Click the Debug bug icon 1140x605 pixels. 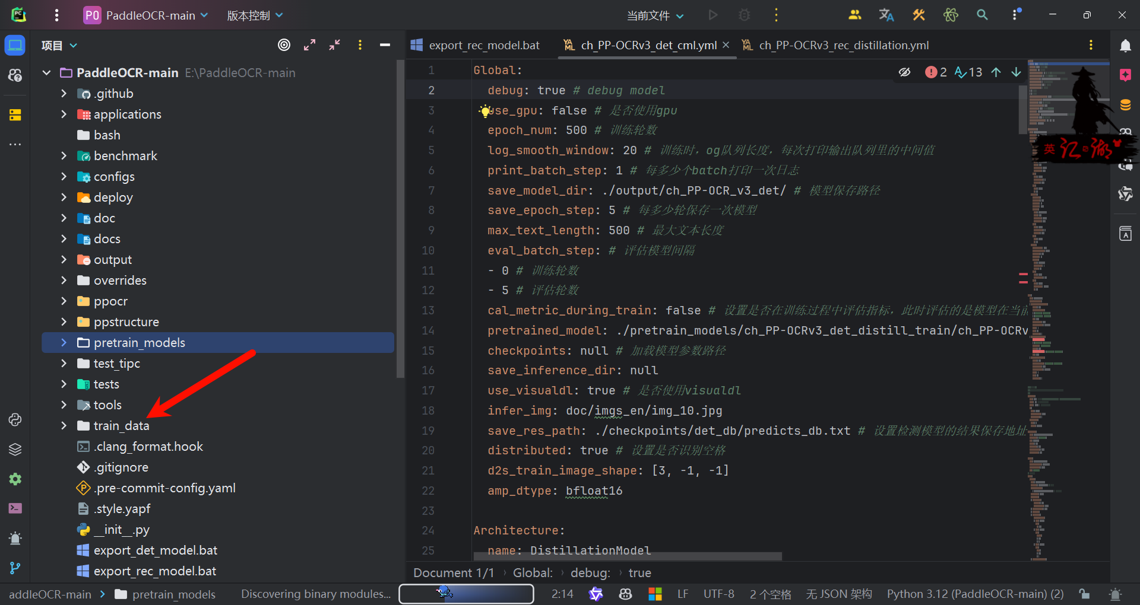tap(744, 15)
